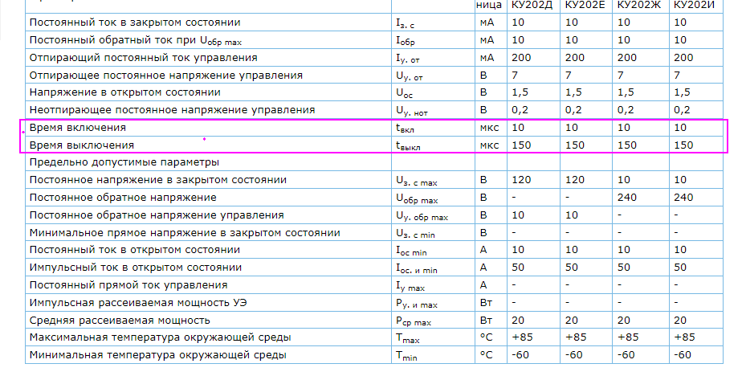Select КУ202Е value +85 in Tmax row
The height and width of the screenshot is (376, 742).
pos(576,337)
